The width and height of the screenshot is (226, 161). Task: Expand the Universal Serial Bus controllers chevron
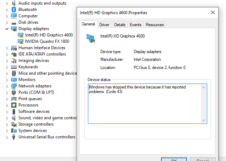(7, 137)
